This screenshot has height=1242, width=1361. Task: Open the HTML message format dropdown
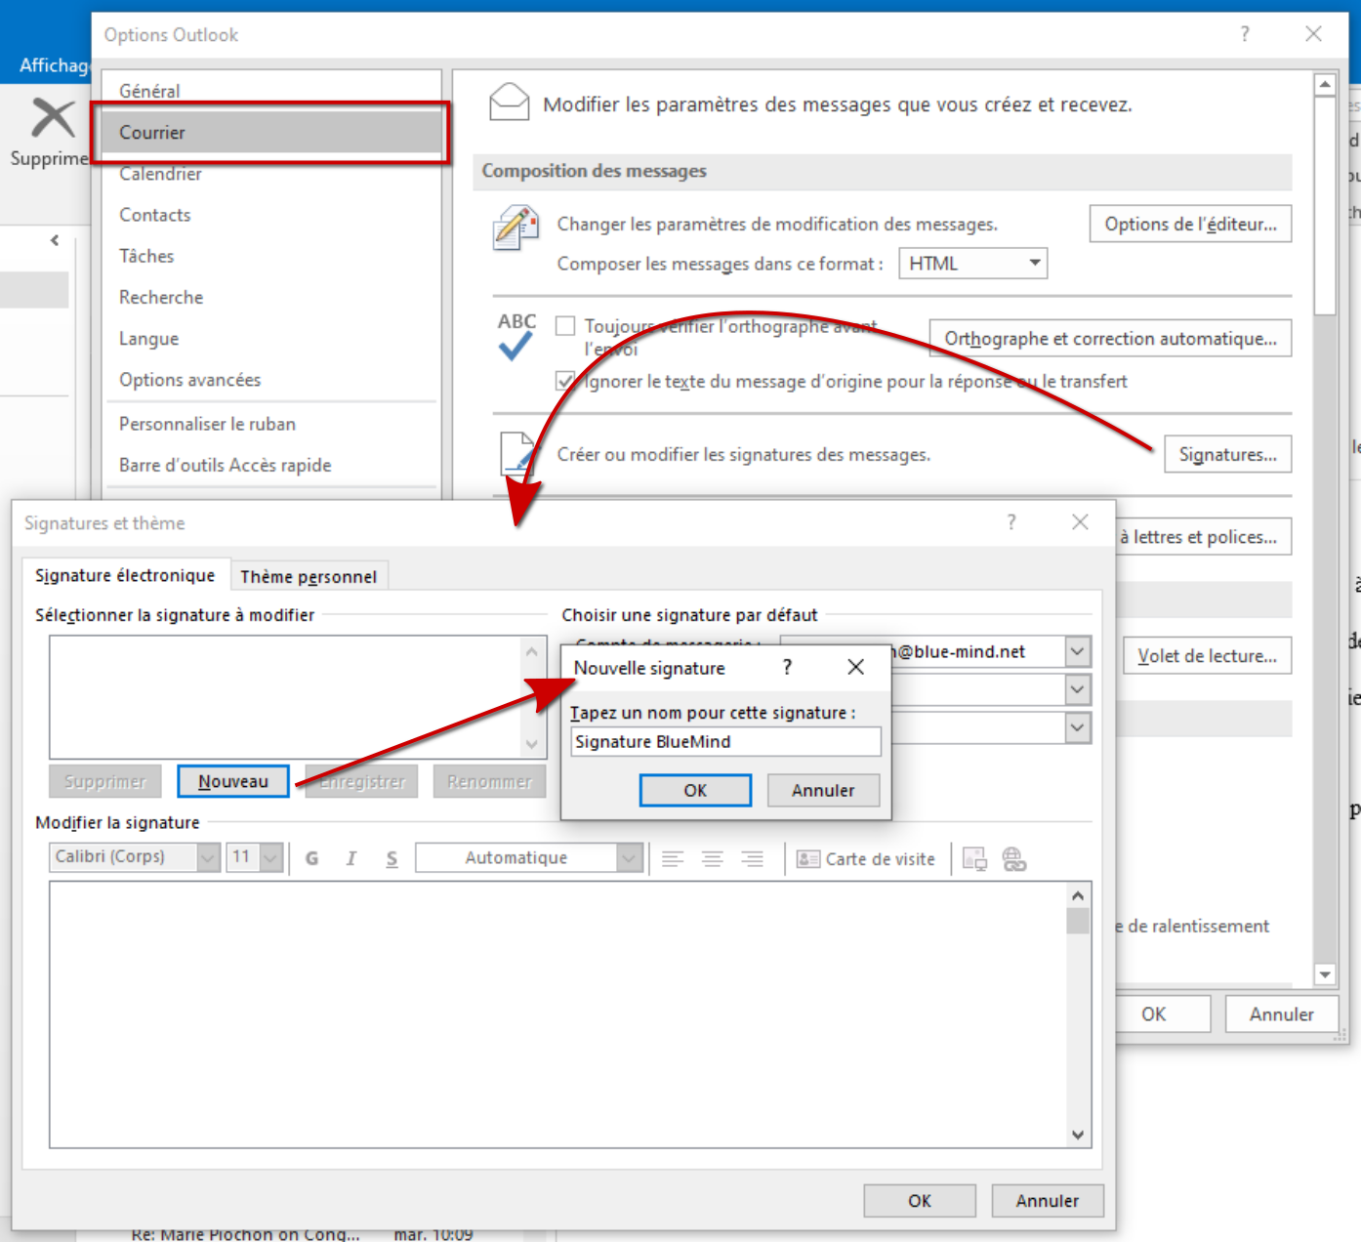click(x=972, y=264)
